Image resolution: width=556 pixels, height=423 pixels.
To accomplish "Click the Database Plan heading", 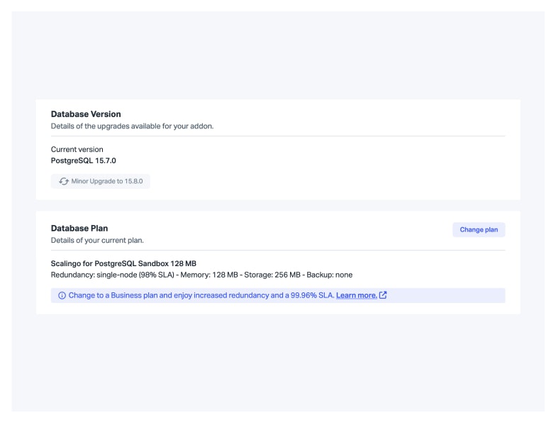I will 79,229.
